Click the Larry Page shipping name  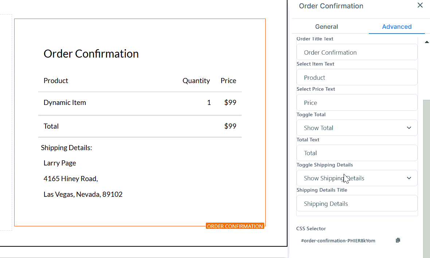[60, 163]
